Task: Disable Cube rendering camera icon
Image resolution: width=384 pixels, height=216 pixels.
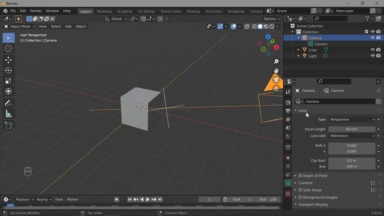Action: coord(379,50)
